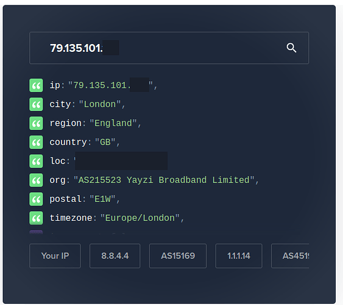Choose the 8.8.4.4 example button
Screen dimensions: 343x305
[x=115, y=256]
